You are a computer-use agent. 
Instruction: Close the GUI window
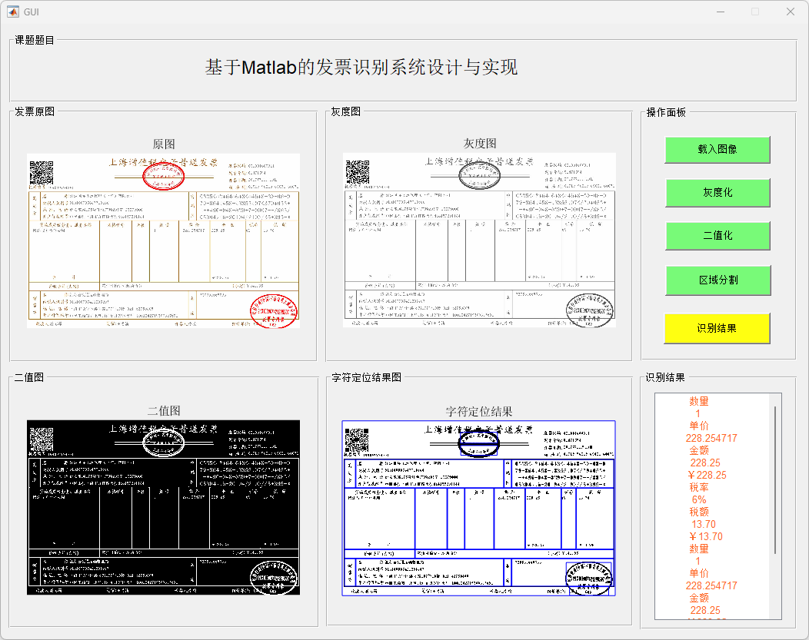pyautogui.click(x=790, y=12)
